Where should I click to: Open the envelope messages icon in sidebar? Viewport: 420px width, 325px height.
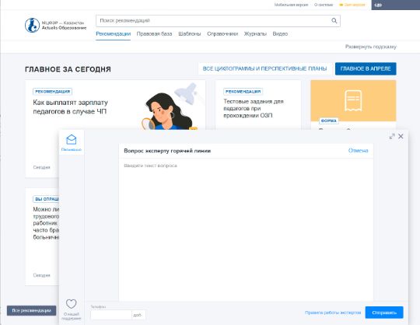[72, 140]
